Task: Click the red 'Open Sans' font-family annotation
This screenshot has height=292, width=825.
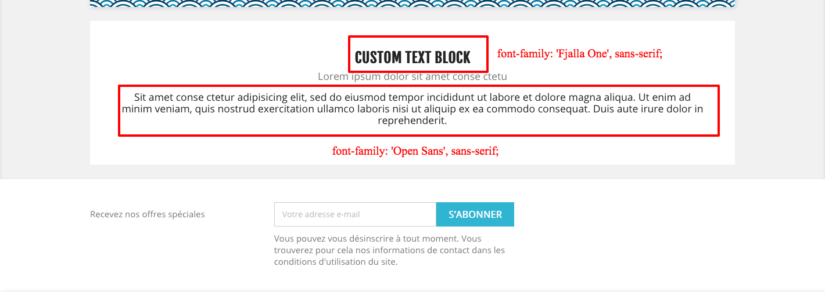Action: pos(415,151)
